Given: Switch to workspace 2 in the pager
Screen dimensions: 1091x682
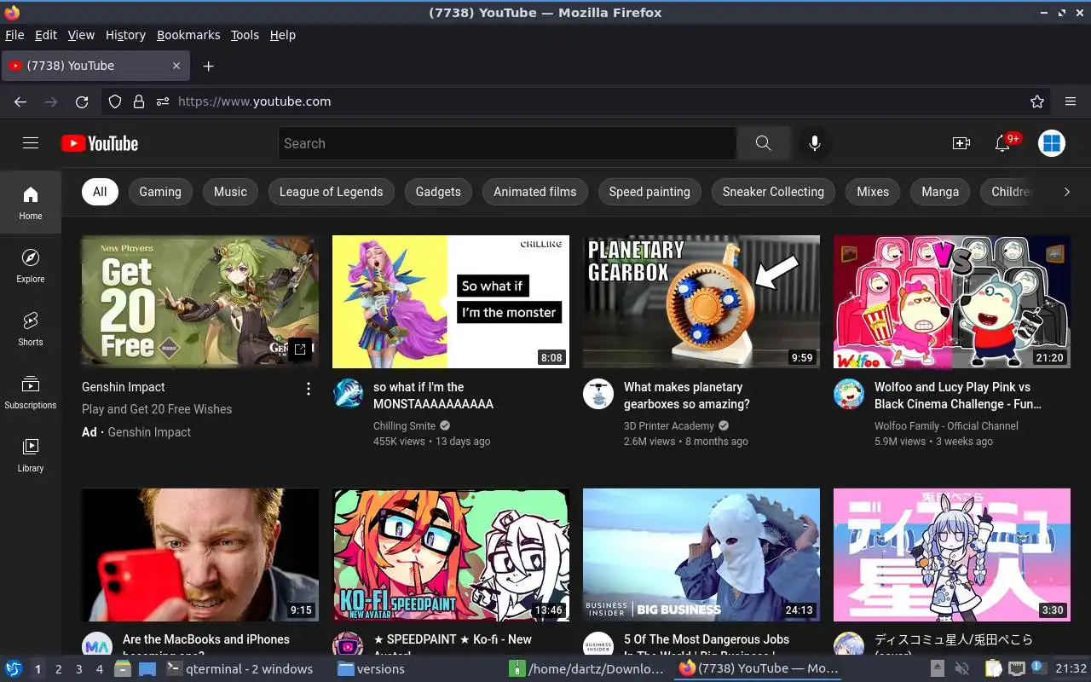Looking at the screenshot, I should (58, 669).
